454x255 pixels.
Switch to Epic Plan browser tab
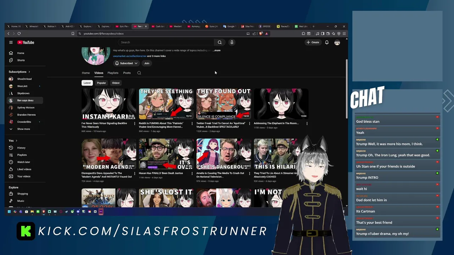tap(122, 26)
